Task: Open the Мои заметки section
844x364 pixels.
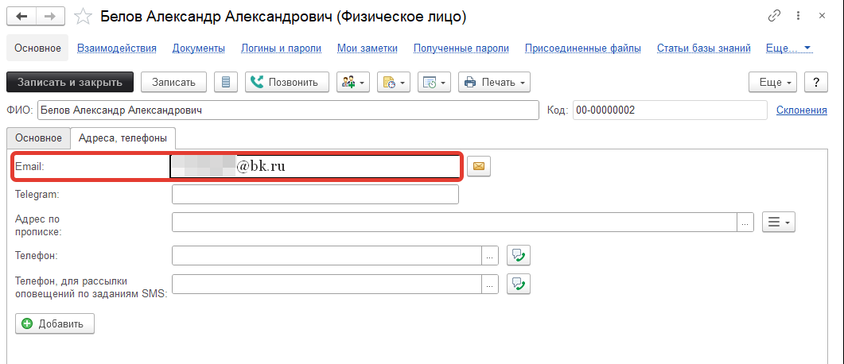Action: coord(368,48)
